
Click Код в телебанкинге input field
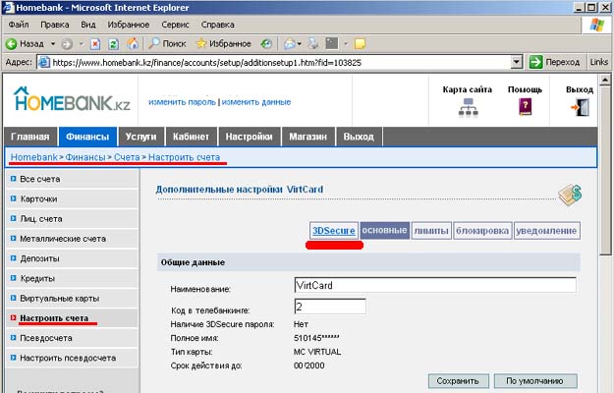[330, 307]
